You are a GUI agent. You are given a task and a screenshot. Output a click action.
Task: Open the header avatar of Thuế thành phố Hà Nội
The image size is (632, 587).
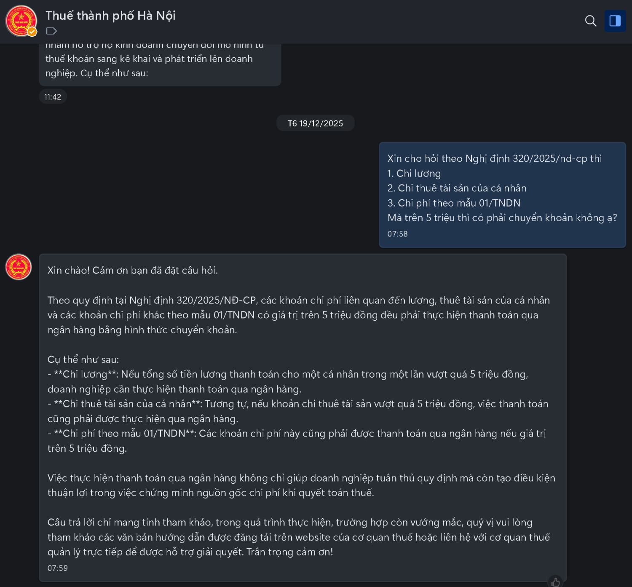coord(20,20)
